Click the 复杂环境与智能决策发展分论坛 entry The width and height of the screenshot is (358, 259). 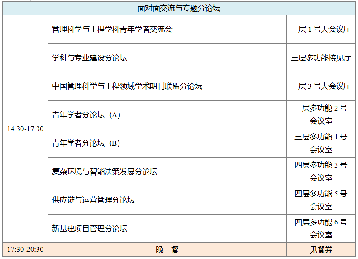pyautogui.click(x=105, y=172)
